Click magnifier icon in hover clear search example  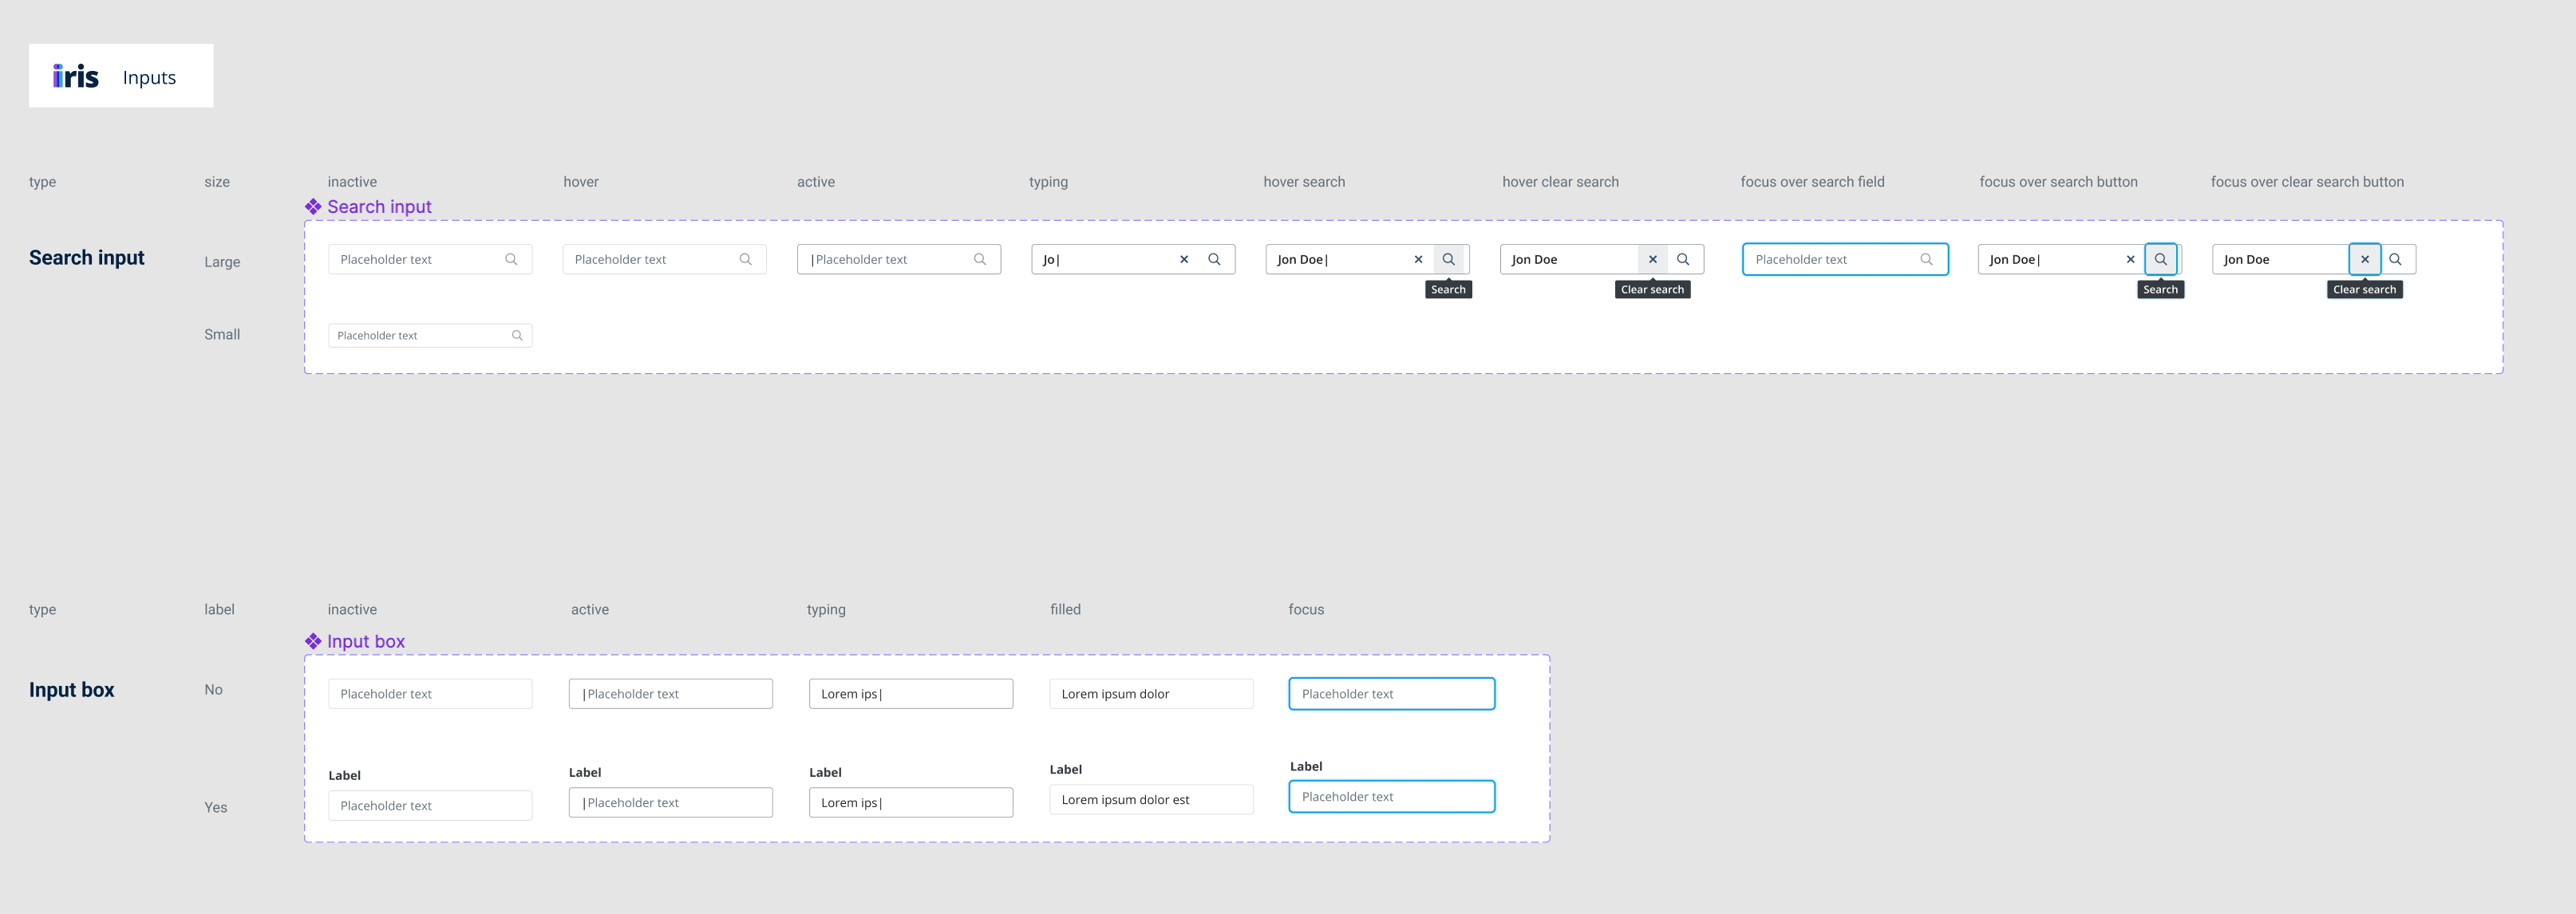point(1683,260)
